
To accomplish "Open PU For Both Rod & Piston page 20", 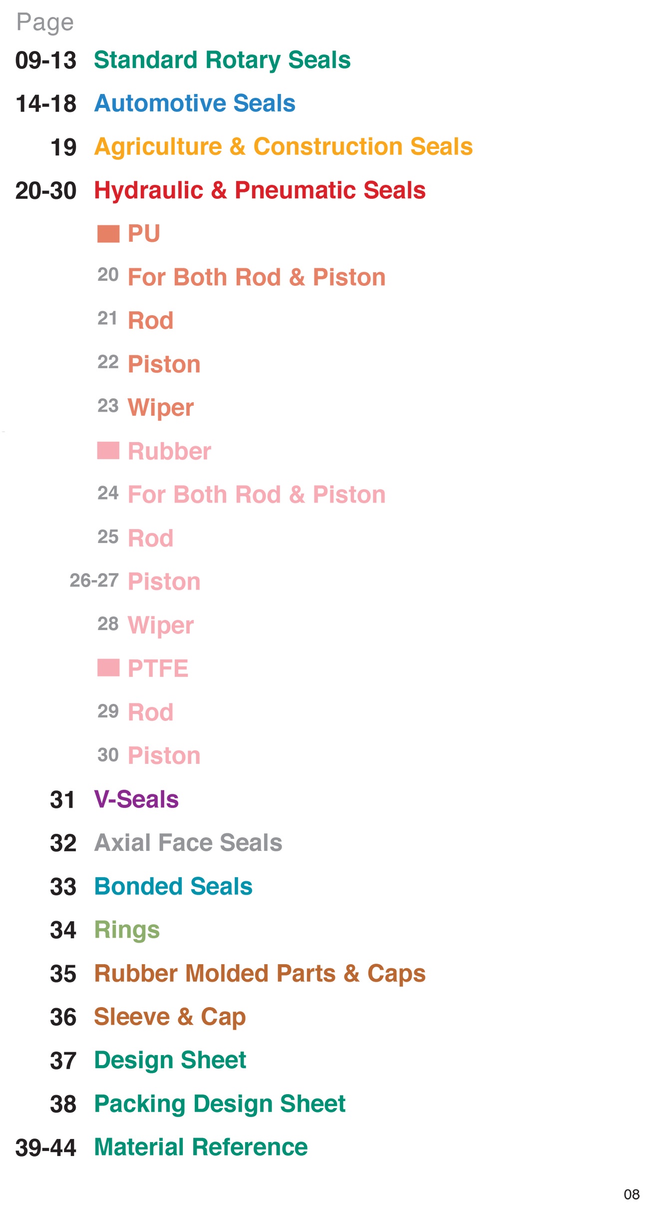I will coord(257,277).
